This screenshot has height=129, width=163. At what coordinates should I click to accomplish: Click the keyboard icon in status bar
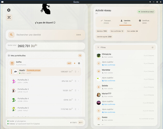point(80,122)
